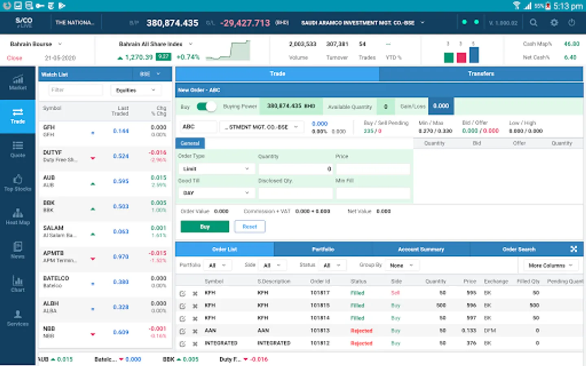Cancel INTEGRATED order 101812 X icon

pyautogui.click(x=195, y=344)
